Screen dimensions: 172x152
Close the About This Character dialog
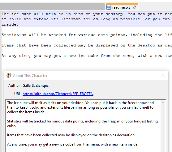click(x=163, y=75)
